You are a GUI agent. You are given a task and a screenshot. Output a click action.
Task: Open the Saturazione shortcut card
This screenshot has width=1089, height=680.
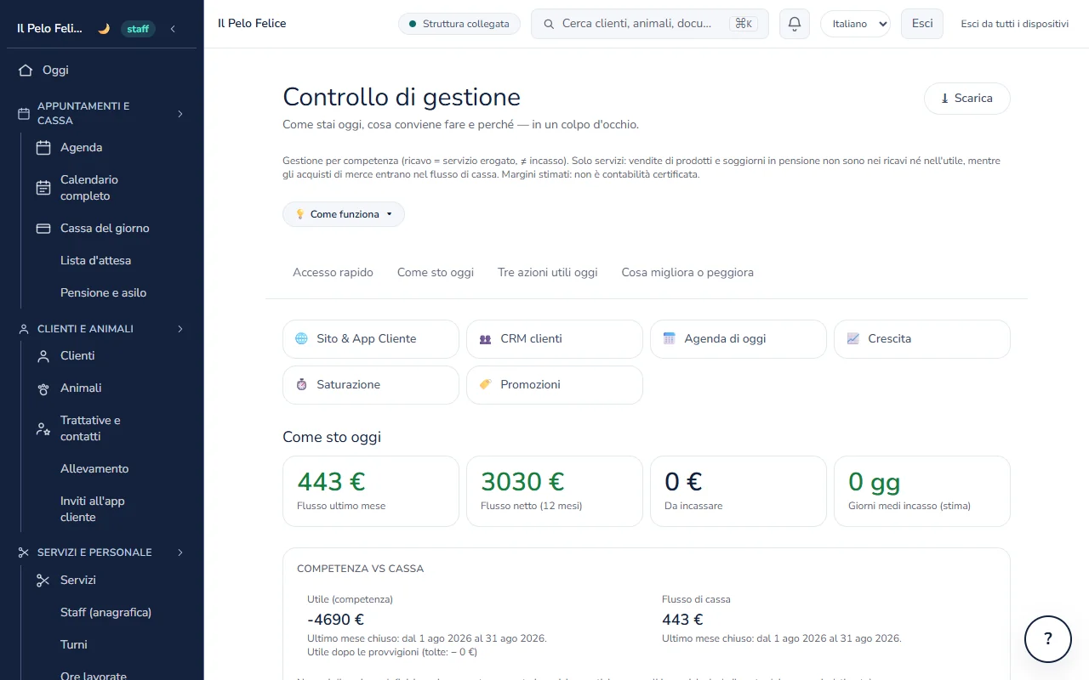(x=371, y=385)
